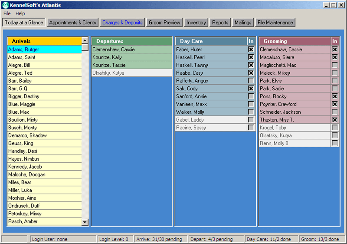Switch to Today at a Glance tab
This screenshot has width=347, height=244.
[x=24, y=23]
